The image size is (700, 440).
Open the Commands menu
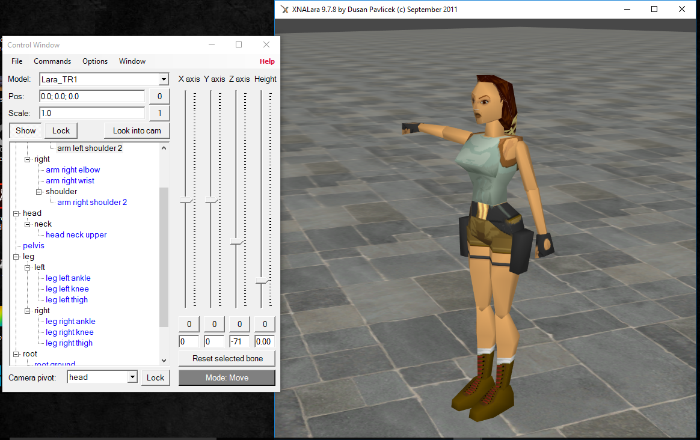[x=52, y=61]
